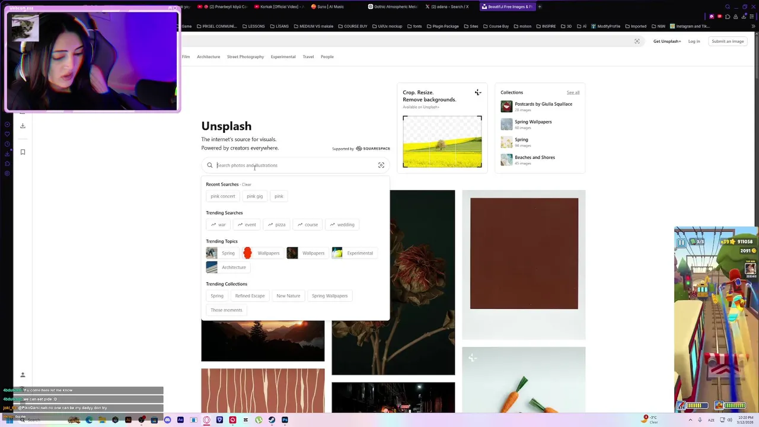
Task: Open trending collection 'Spring Wallpapers'
Action: pos(330,296)
